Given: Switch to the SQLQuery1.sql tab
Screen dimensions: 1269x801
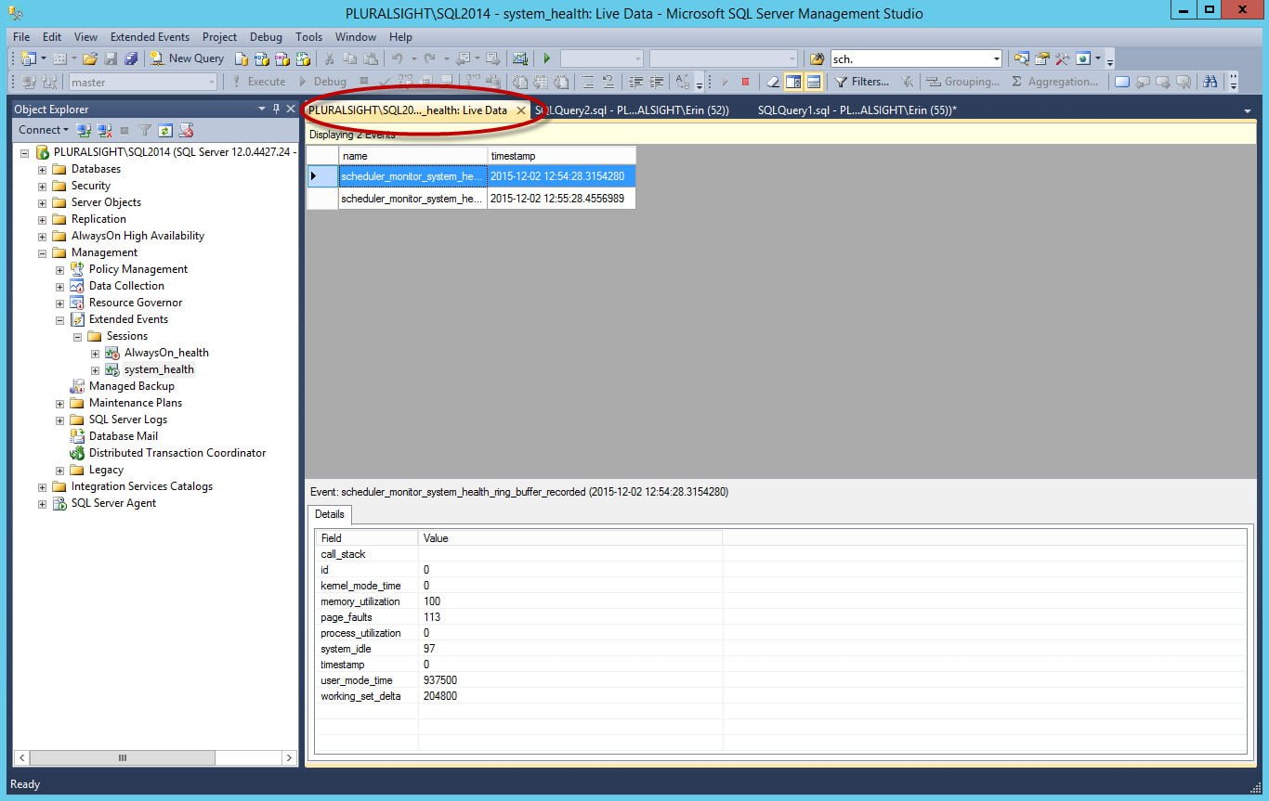Looking at the screenshot, I should 857,110.
